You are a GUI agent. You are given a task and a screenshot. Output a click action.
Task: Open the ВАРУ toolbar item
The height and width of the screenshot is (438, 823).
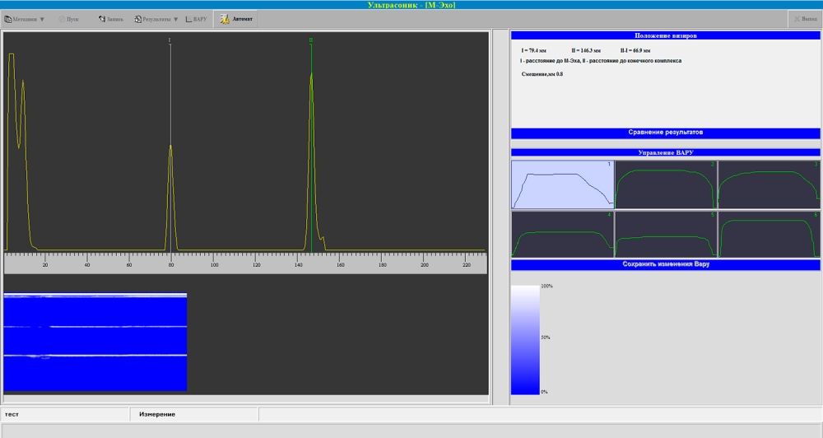click(x=197, y=19)
